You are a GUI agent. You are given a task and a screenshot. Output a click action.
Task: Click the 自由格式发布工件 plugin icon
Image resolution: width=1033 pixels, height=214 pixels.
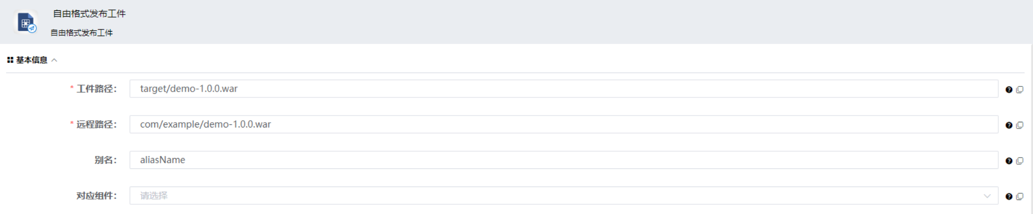[26, 23]
